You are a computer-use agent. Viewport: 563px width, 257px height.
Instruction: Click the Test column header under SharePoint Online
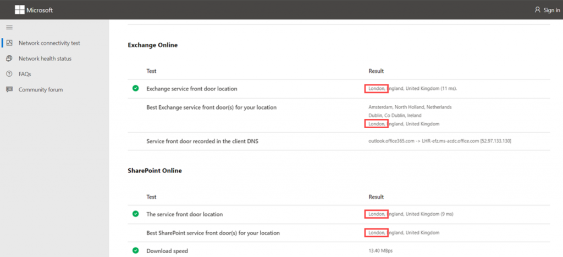coord(152,197)
